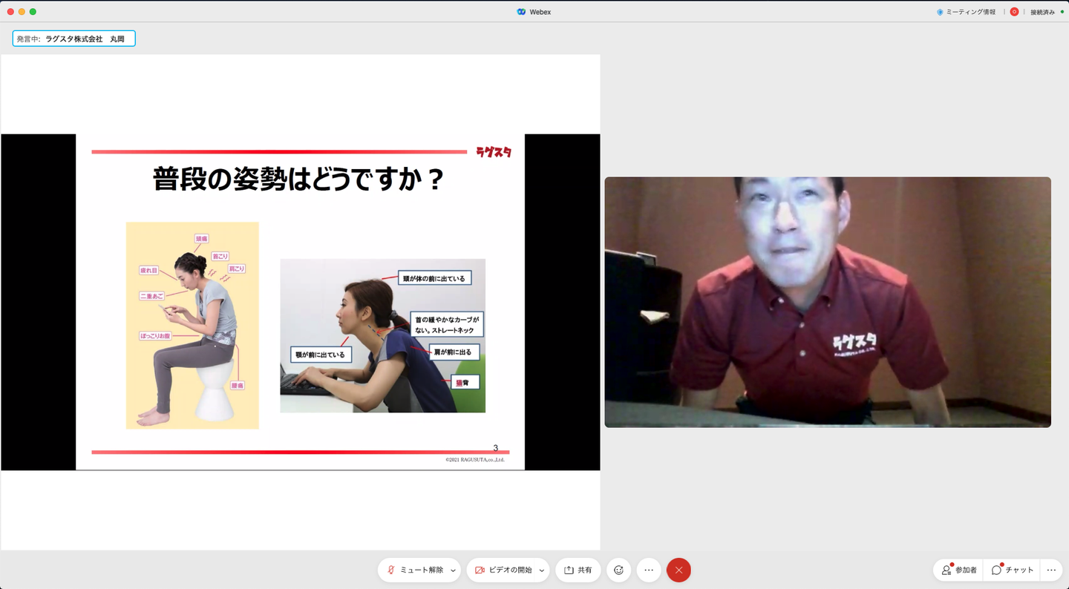Click the microphone icon on ミュート解除
The height and width of the screenshot is (589, 1069).
tap(390, 570)
